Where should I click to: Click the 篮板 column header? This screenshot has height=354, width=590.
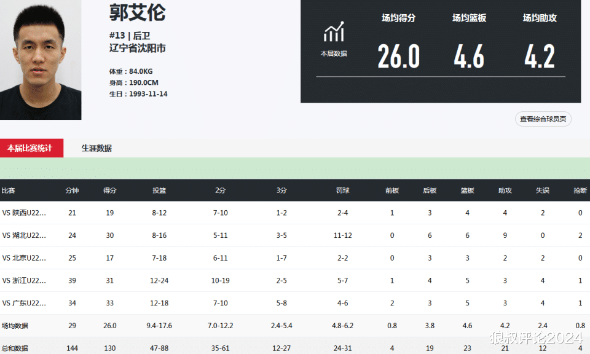click(x=467, y=191)
